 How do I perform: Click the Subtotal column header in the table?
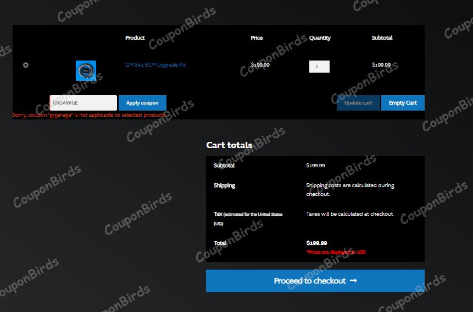click(x=382, y=38)
